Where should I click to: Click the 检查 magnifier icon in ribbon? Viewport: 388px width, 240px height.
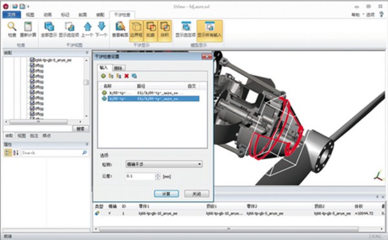(12, 27)
